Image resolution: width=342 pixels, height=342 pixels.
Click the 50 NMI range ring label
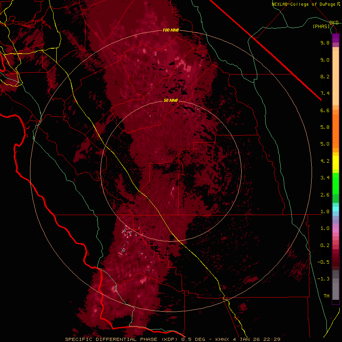pyautogui.click(x=171, y=100)
